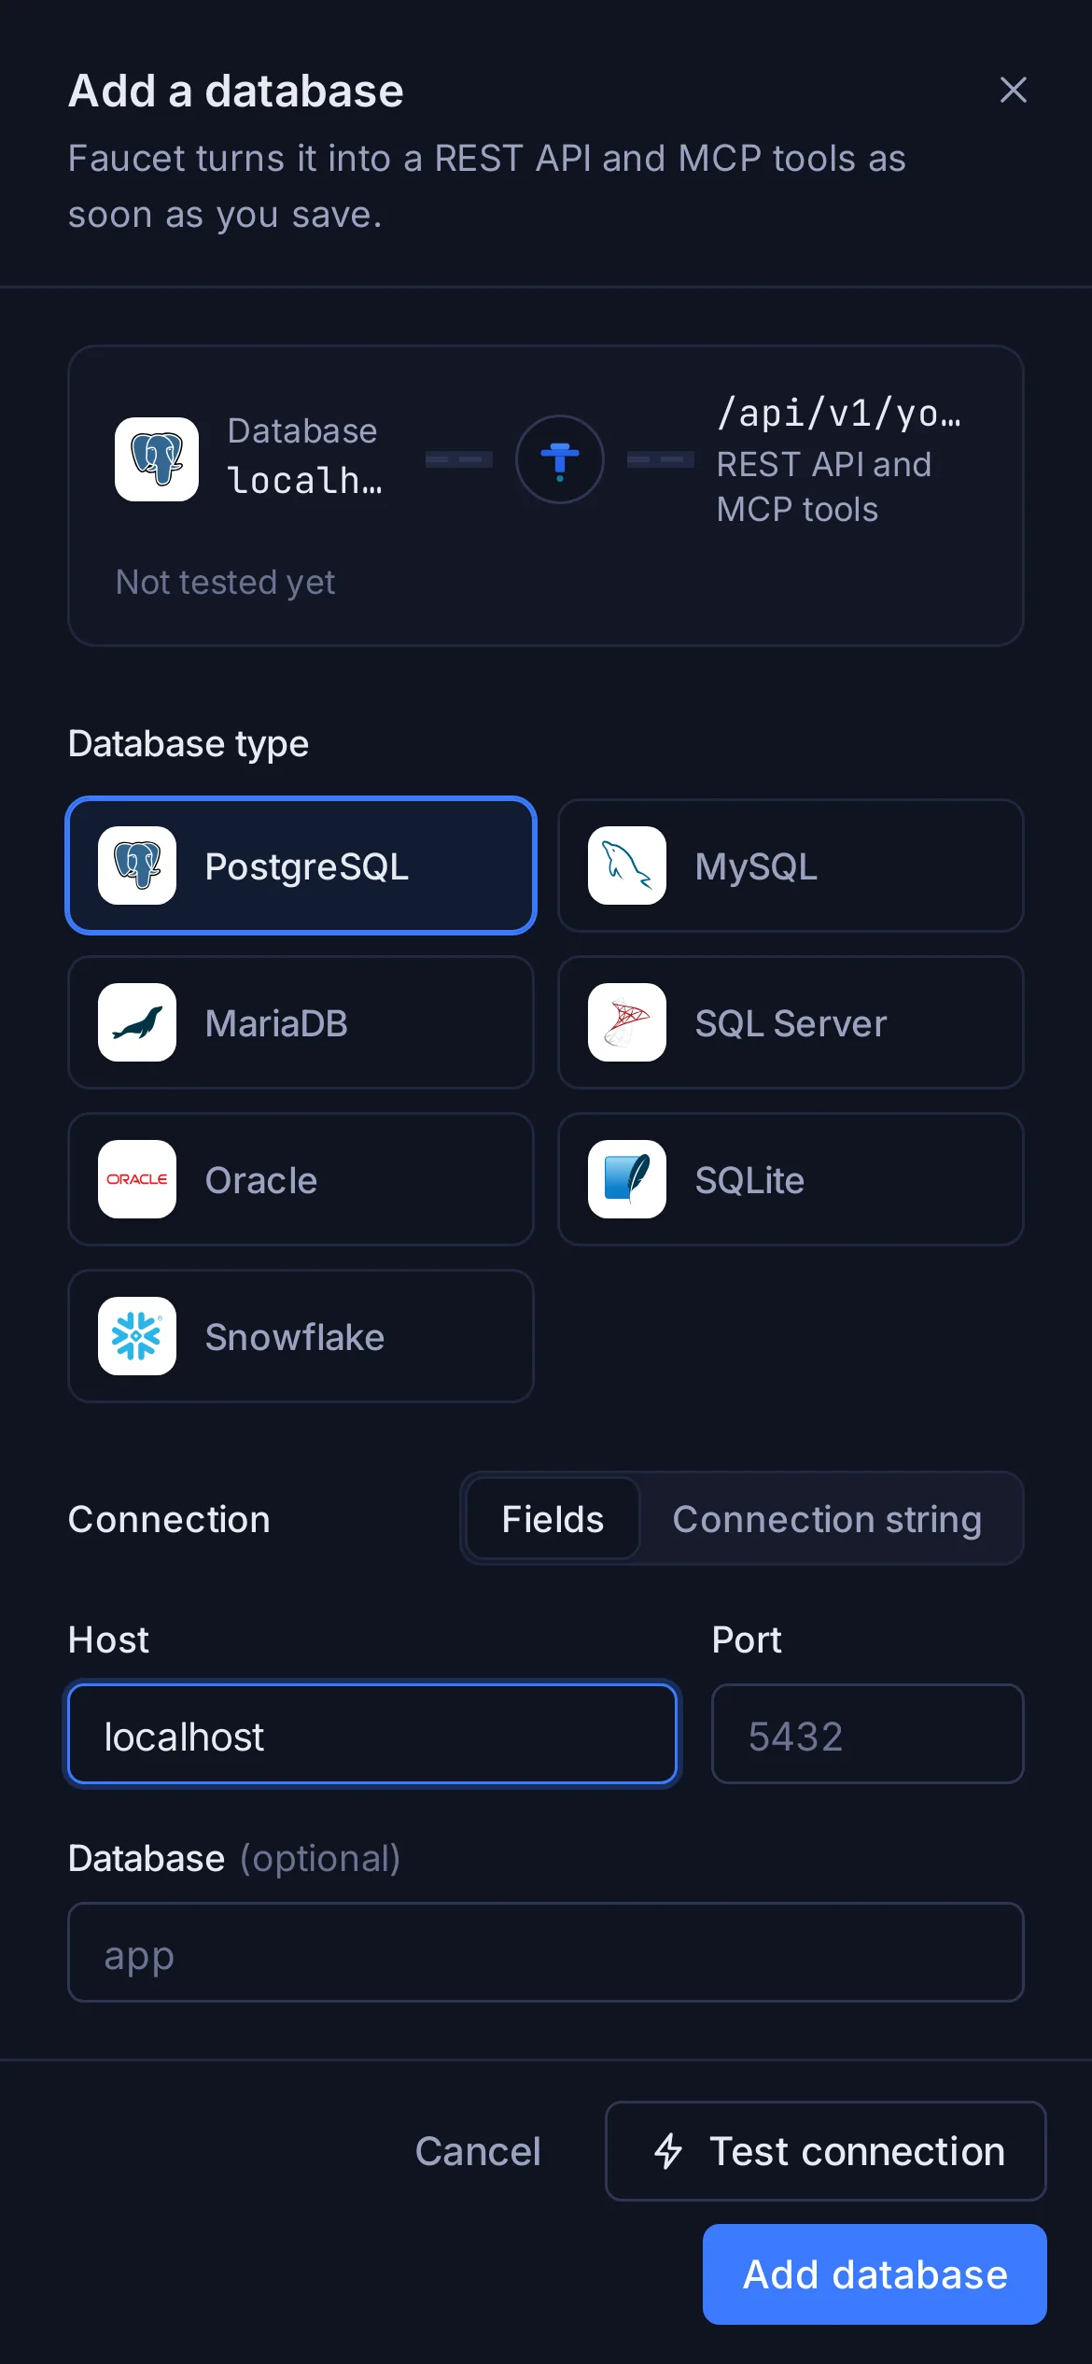1092x2364 pixels.
Task: Choose SQL Server as database type
Action: (x=791, y=1022)
